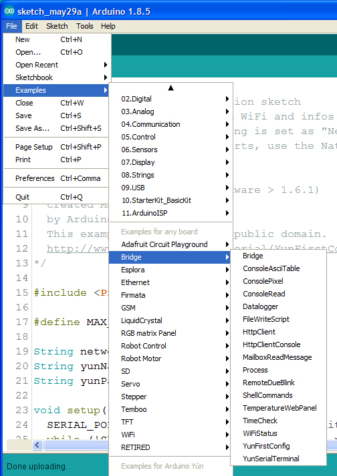Choose Quit in the File menu

[x=56, y=197]
